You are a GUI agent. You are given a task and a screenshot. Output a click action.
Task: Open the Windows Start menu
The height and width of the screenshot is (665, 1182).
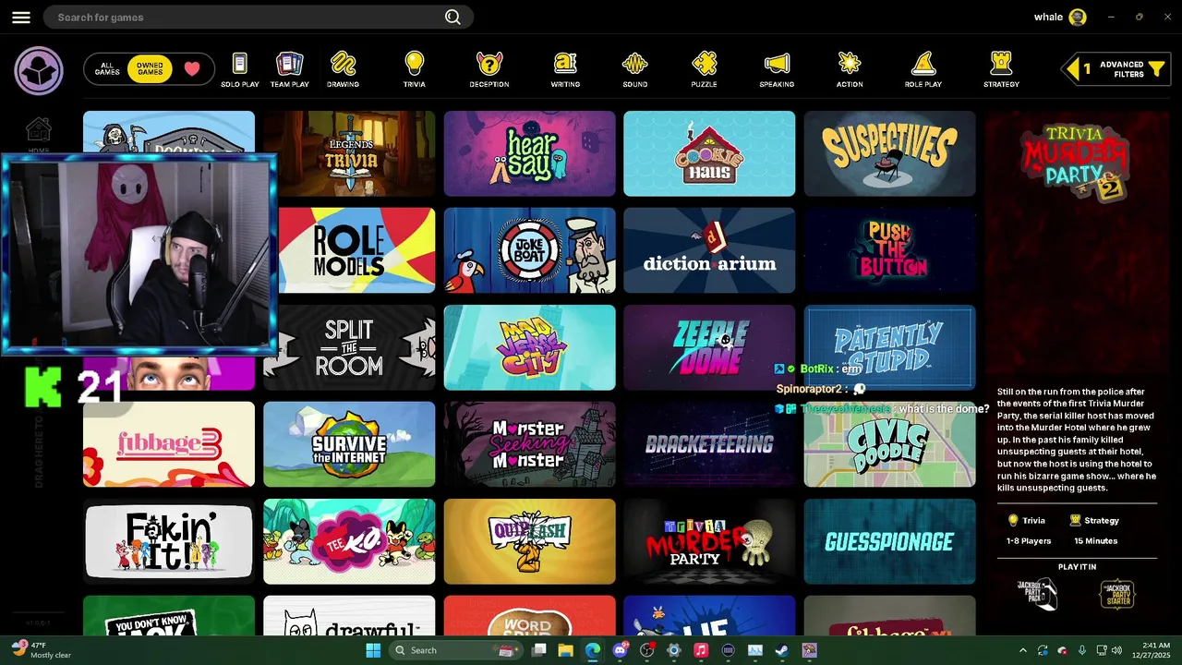pos(373,650)
